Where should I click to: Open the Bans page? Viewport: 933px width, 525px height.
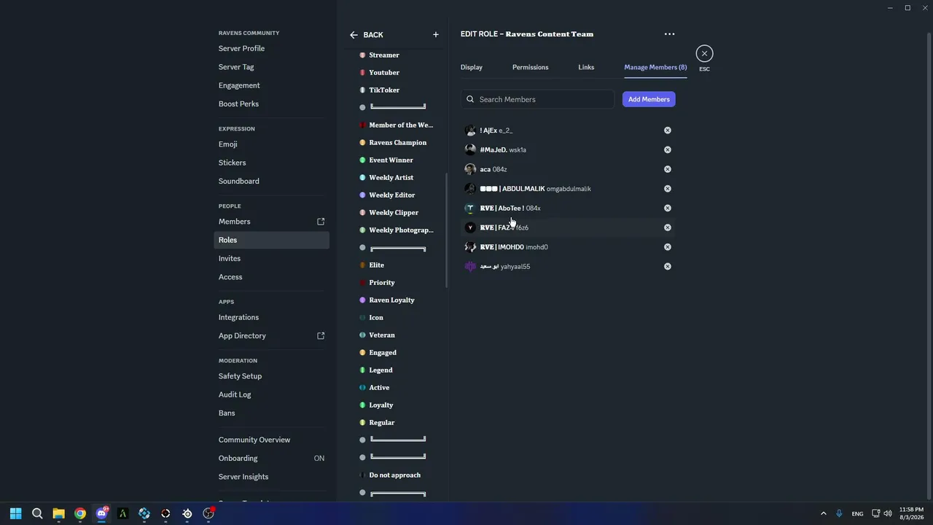pyautogui.click(x=272, y=413)
